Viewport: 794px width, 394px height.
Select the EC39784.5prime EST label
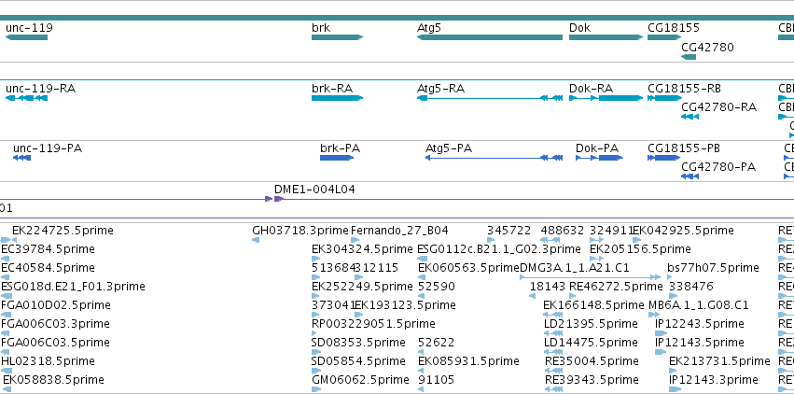coord(48,249)
